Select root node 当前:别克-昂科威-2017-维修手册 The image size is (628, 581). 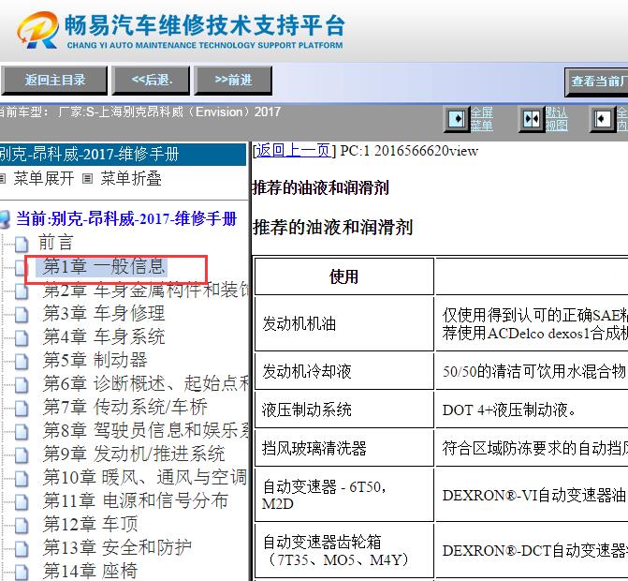click(126, 219)
